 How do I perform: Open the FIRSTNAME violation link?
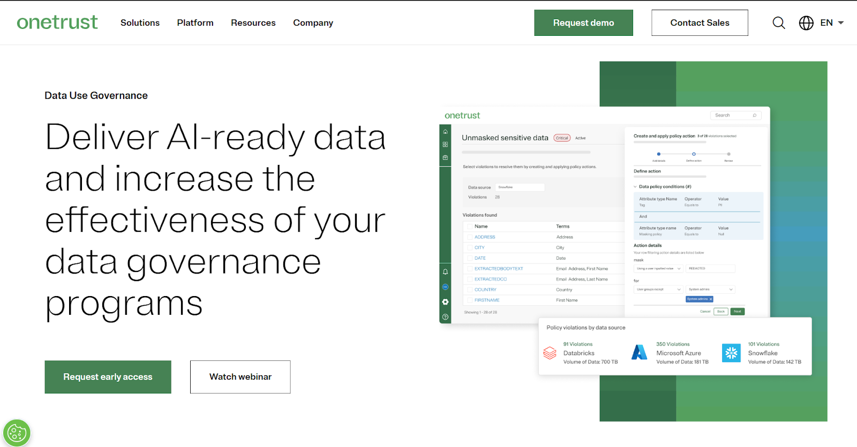(x=487, y=300)
